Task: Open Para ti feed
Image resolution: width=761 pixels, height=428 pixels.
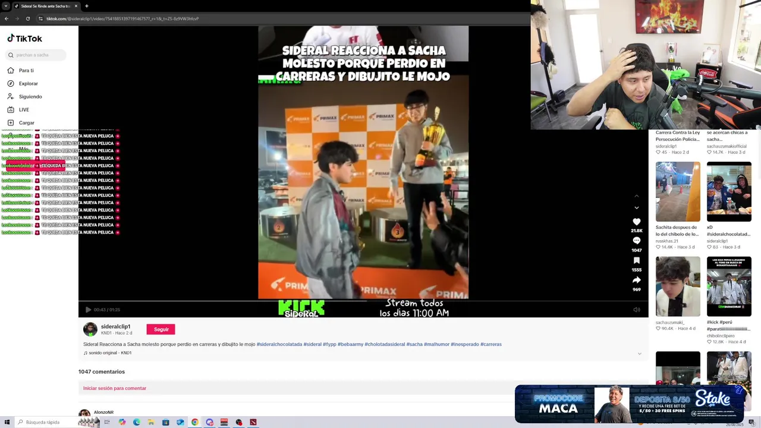Action: pos(20,70)
